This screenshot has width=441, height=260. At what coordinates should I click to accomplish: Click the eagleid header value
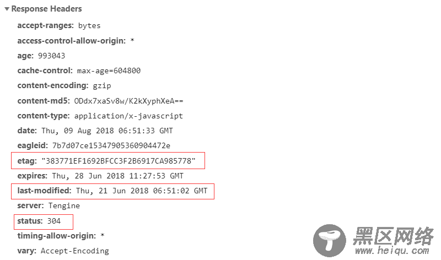click(111, 145)
